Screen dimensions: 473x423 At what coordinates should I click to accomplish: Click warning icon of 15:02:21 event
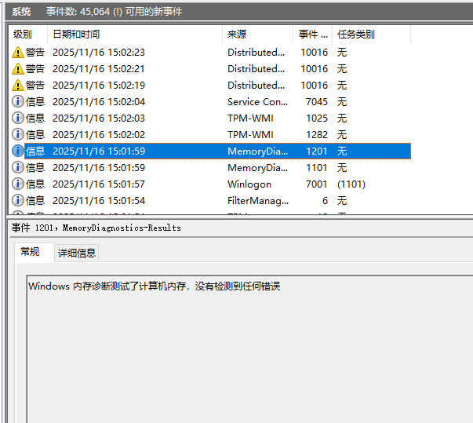click(x=18, y=69)
